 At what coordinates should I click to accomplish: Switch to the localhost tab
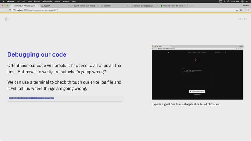pyautogui.click(x=114, y=6)
